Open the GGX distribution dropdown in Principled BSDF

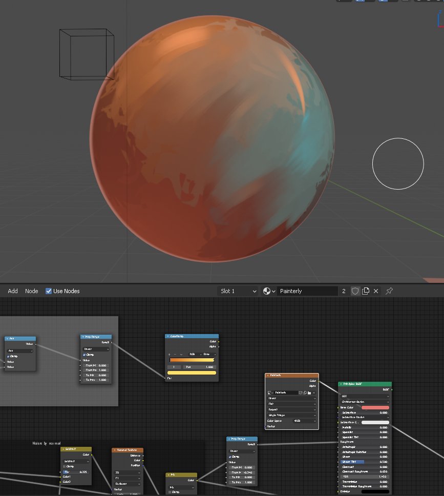364,396
